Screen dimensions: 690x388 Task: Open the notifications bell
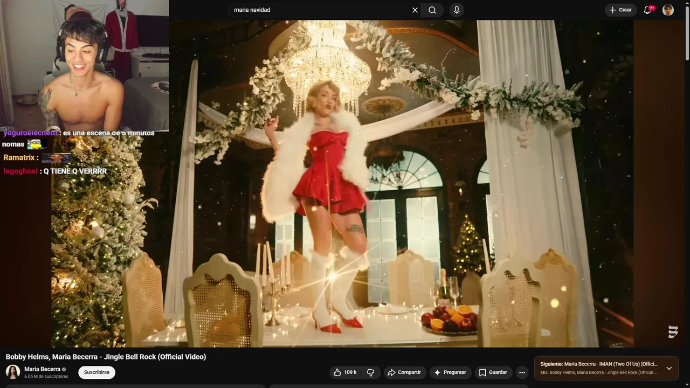(x=648, y=10)
